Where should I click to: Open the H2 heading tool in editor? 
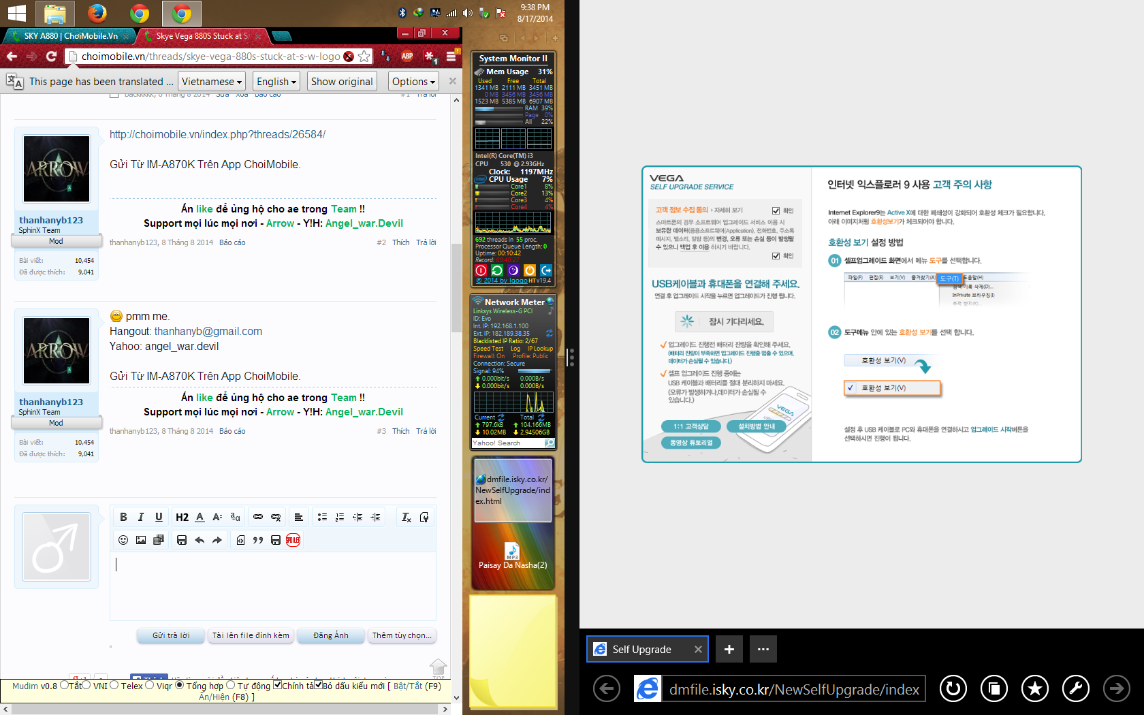[182, 518]
